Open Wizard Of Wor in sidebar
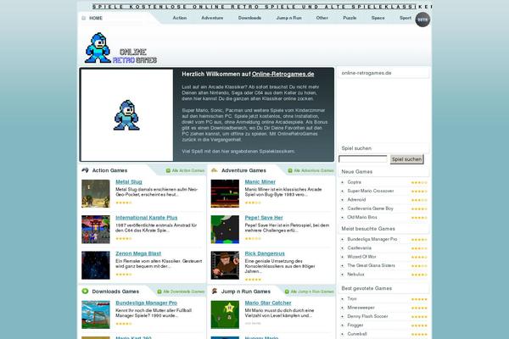The width and height of the screenshot is (509, 339). tap(361, 257)
